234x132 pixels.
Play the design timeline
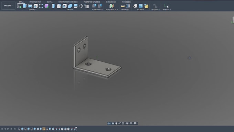[8, 129]
